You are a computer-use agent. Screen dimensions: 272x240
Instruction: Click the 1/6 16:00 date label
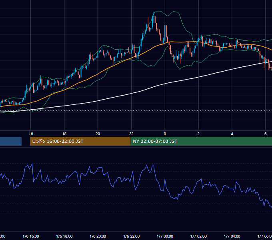[x=31, y=236]
